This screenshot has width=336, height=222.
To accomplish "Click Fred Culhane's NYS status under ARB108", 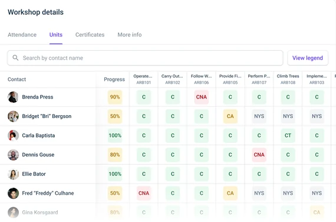I will point(288,193).
